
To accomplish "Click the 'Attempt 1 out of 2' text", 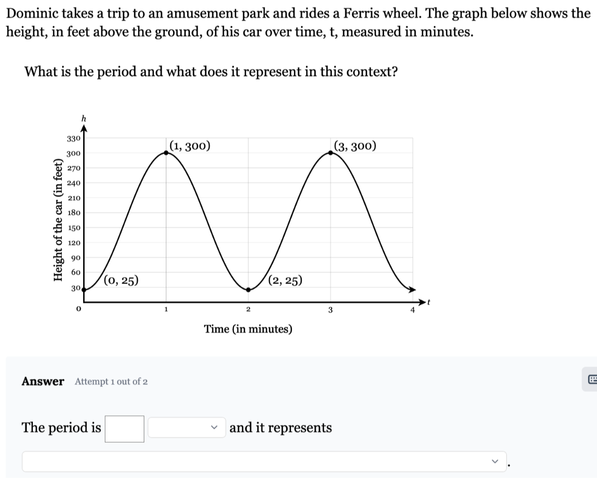I will tap(111, 382).
